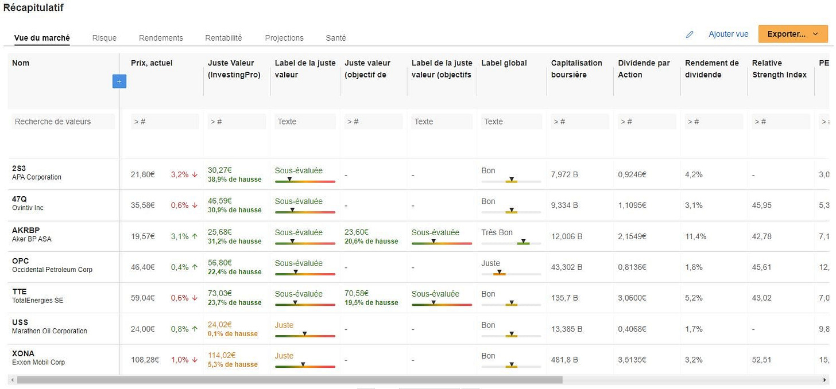The image size is (836, 389).
Task: Open the Rendements tab
Action: 161,38
